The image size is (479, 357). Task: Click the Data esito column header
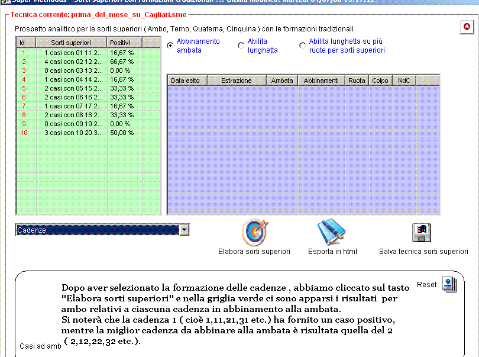pos(187,81)
